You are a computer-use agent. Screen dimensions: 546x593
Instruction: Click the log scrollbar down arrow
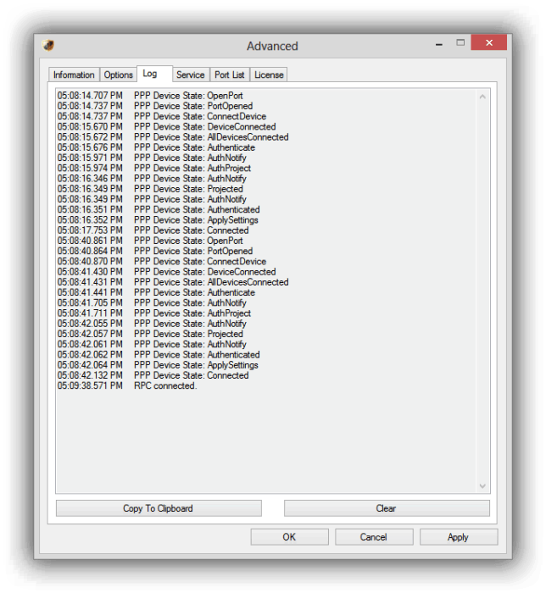tap(482, 485)
